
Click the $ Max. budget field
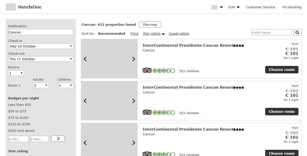39,139
